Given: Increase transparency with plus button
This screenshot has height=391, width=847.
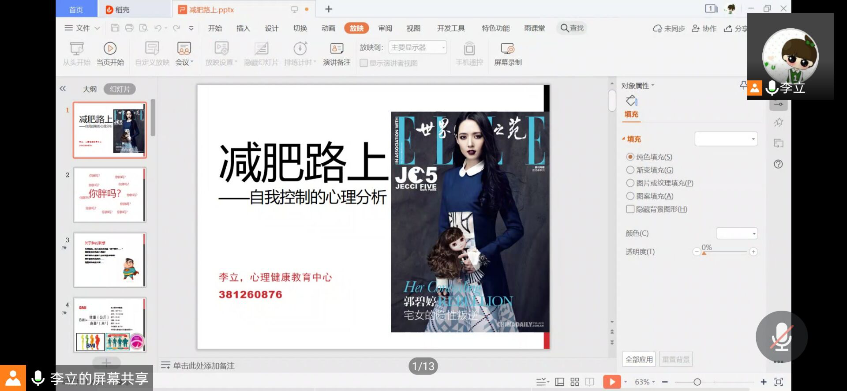Looking at the screenshot, I should point(753,252).
